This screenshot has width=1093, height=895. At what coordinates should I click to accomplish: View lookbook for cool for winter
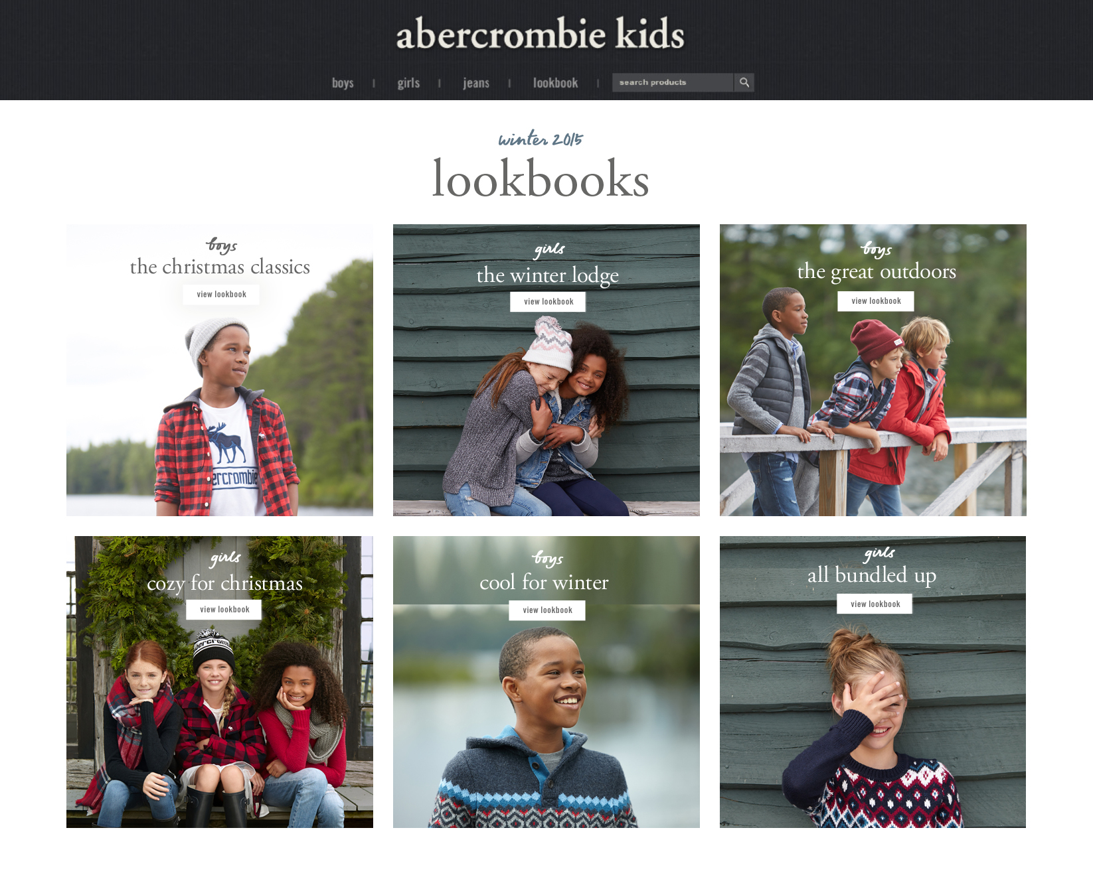coord(547,610)
